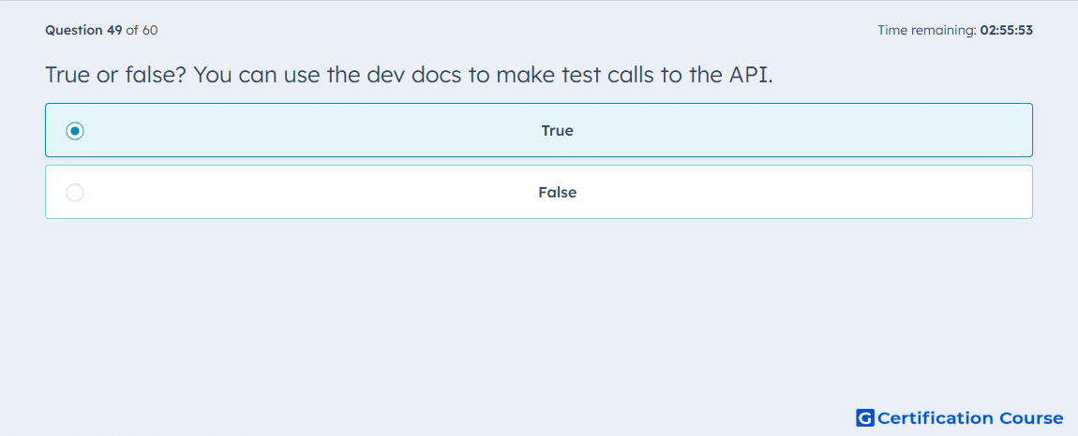This screenshot has height=436, width=1078.
Task: Select the False radio button circle
Action: (75, 193)
